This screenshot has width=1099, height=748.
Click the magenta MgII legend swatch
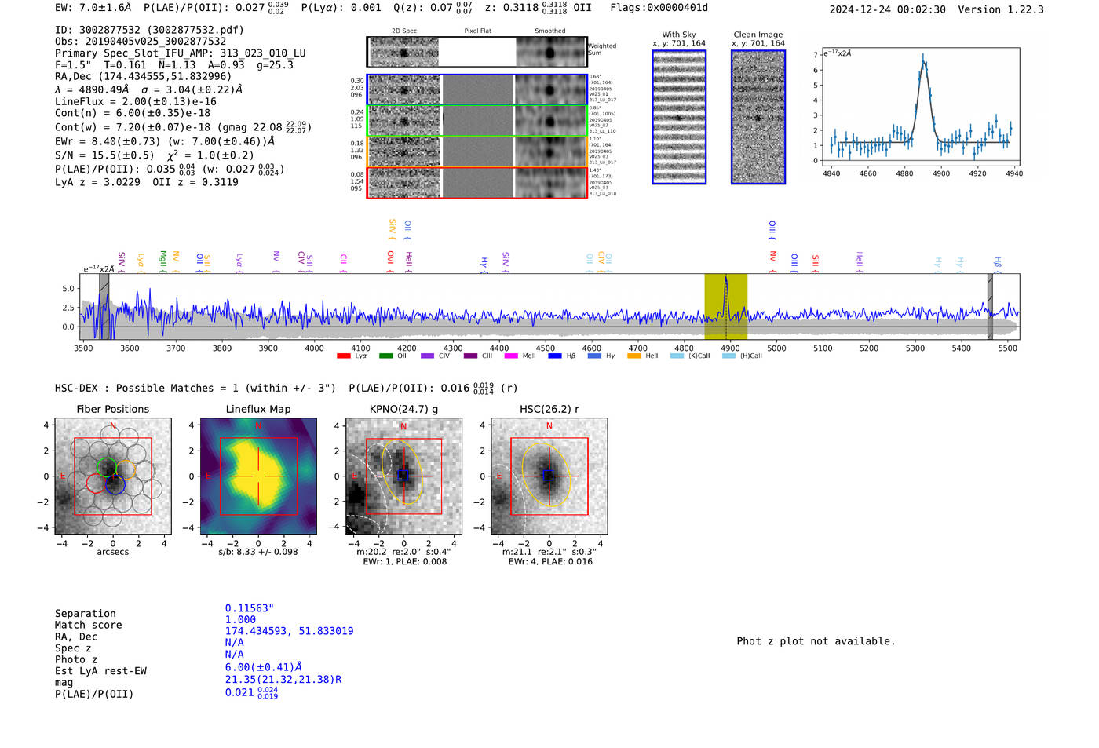tap(510, 356)
